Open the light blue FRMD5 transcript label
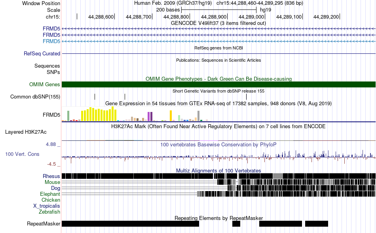The width and height of the screenshot is (376, 233). (x=51, y=41)
